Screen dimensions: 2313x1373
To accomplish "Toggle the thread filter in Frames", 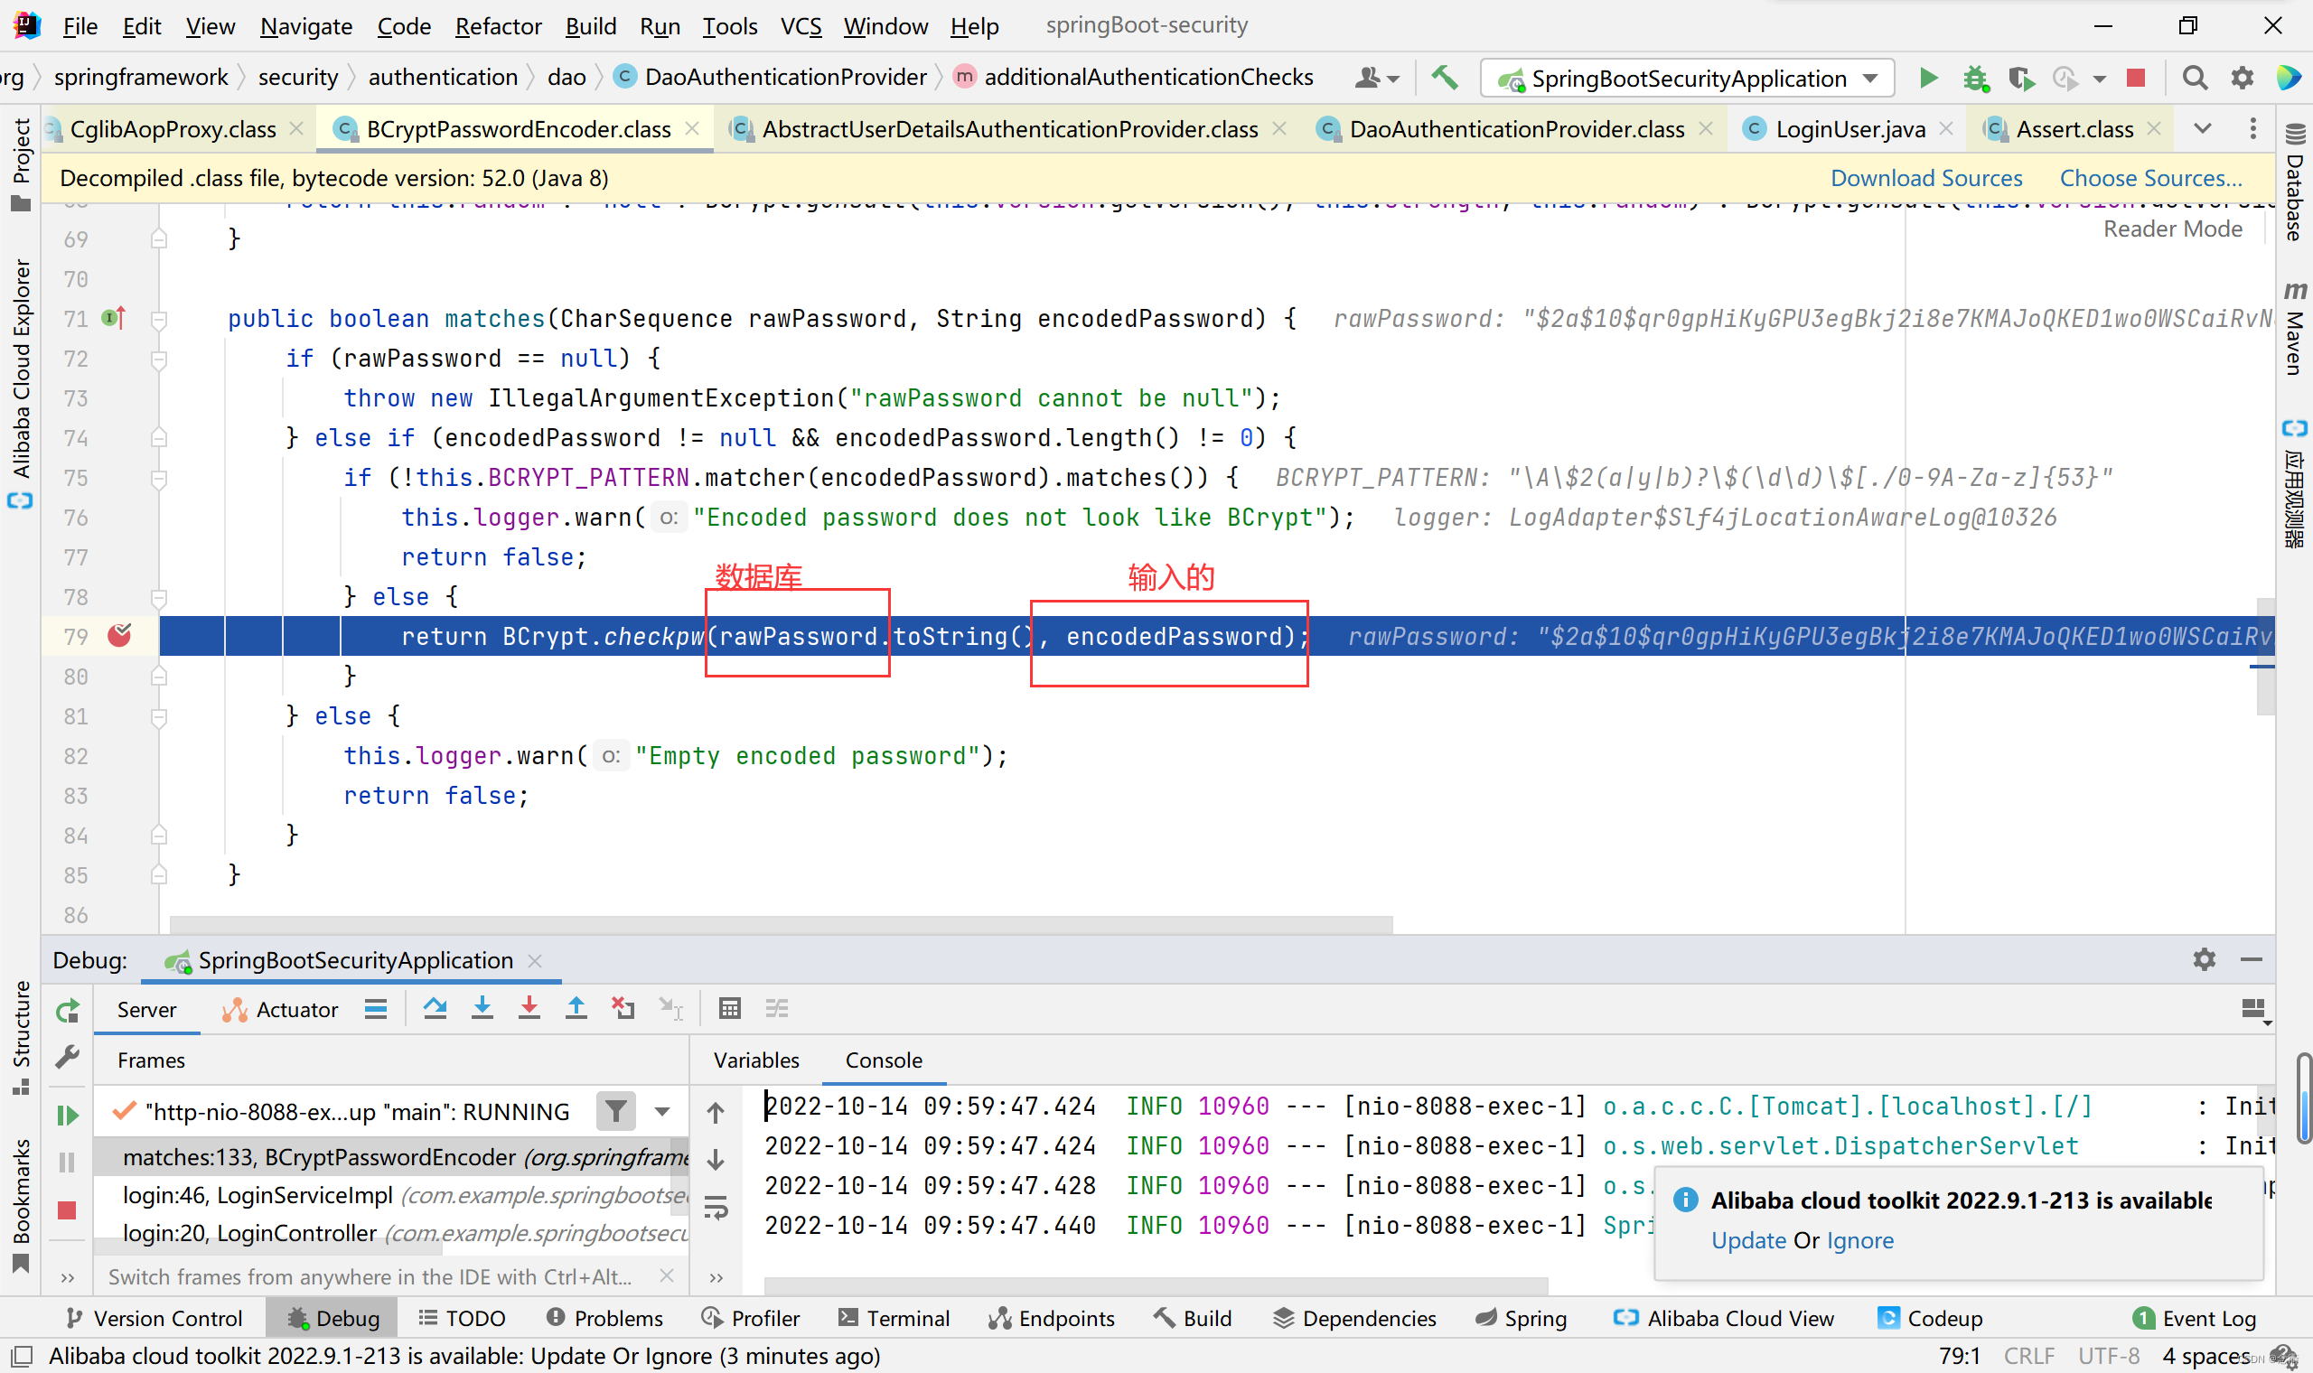I will (x=616, y=1111).
